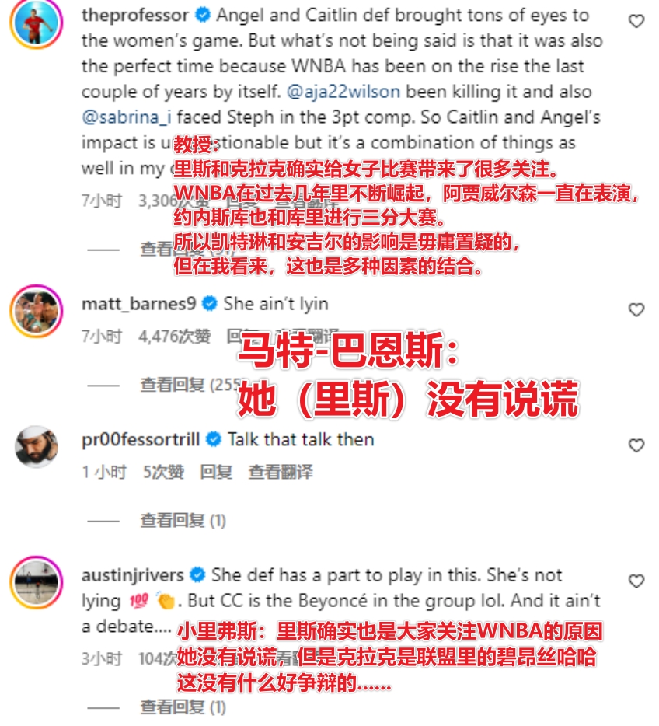Click matt_barnes9's blue verified badge
Viewport: 659px width, 726px height.
coord(210,304)
